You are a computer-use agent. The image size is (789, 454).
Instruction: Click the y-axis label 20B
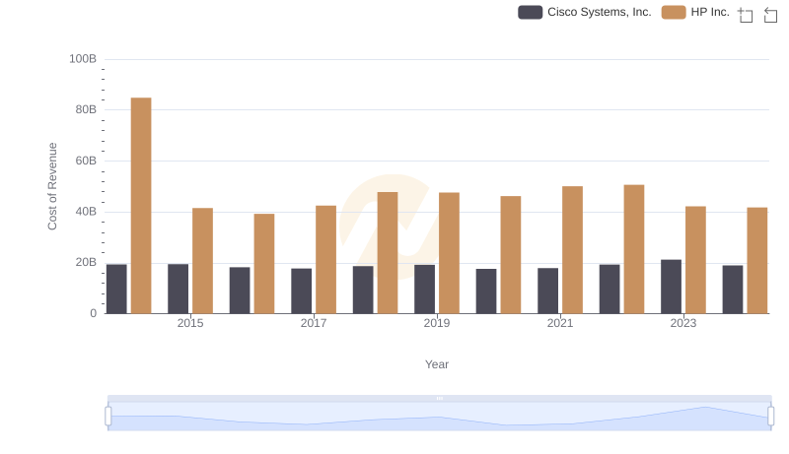(86, 262)
